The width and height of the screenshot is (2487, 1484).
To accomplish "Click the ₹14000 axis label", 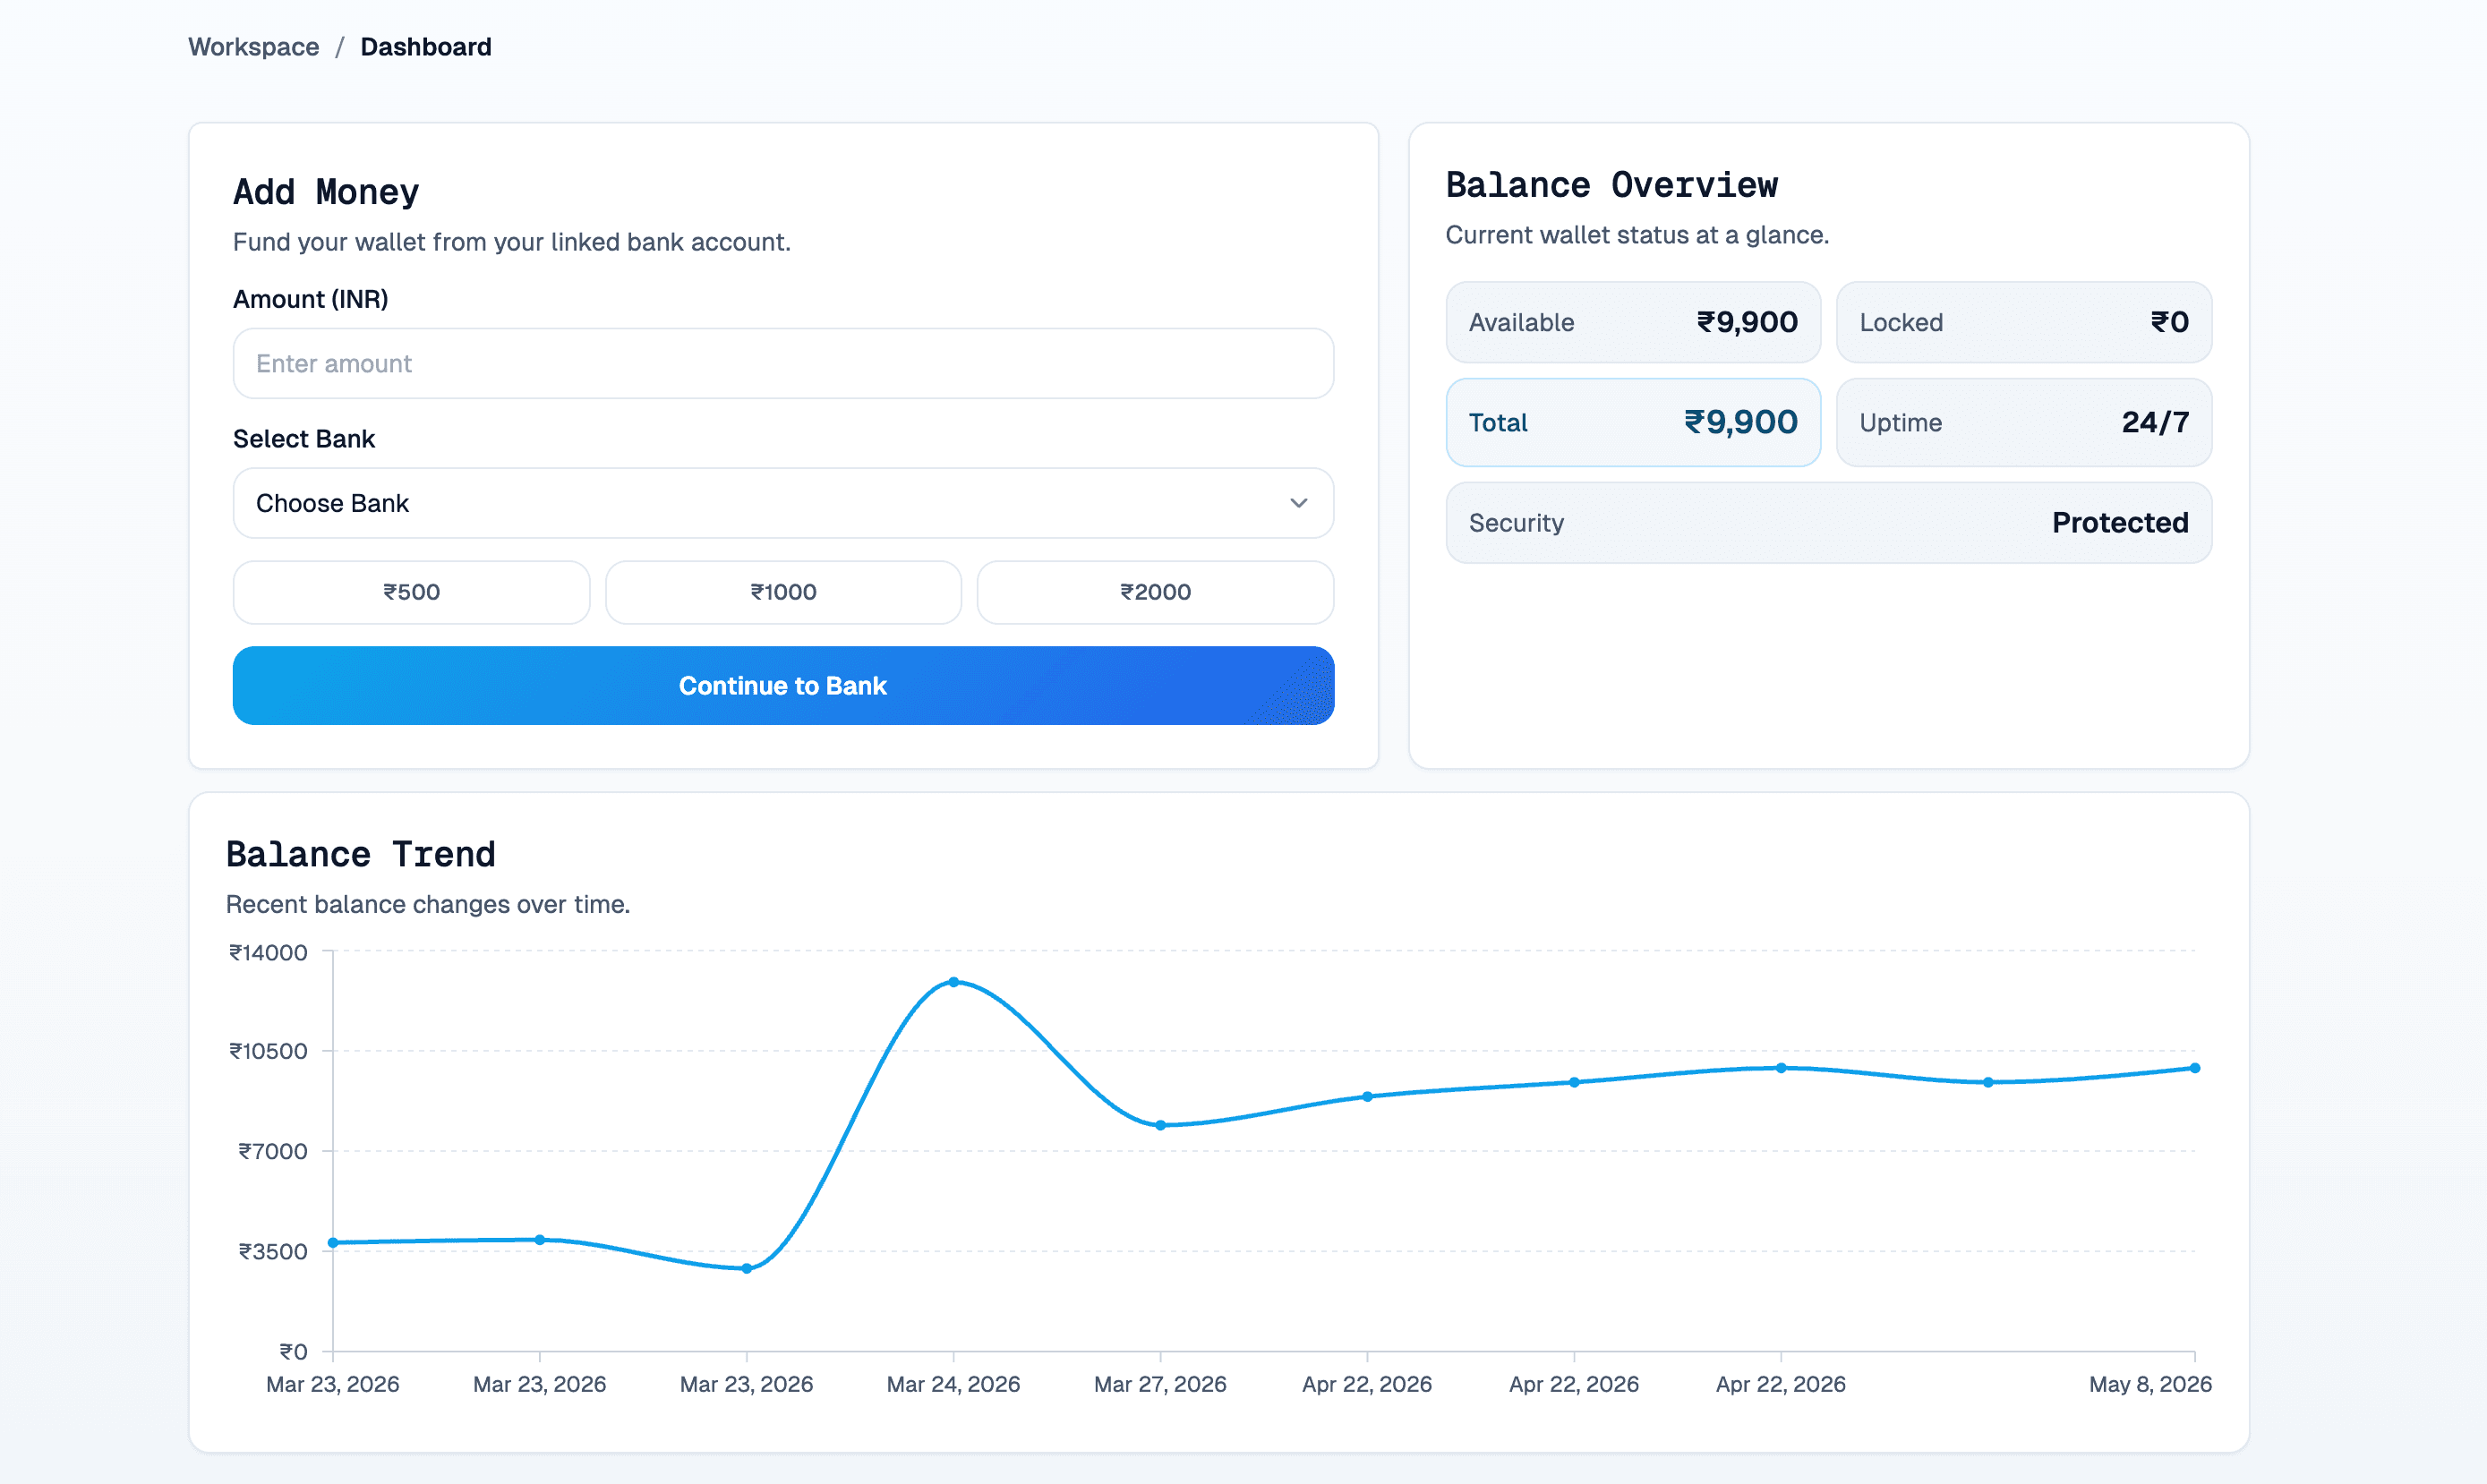I will click(x=268, y=952).
